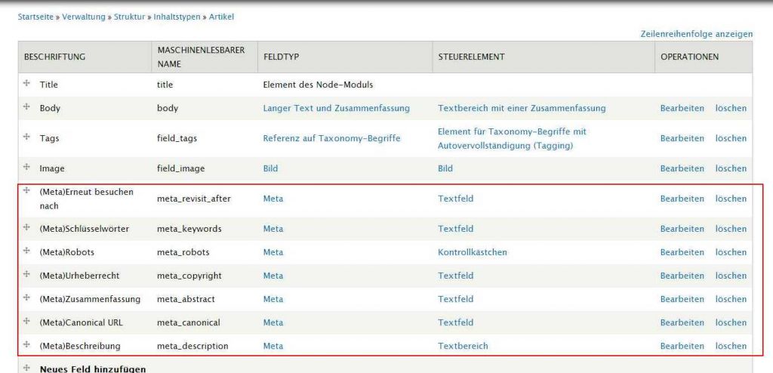Click drag handle for (Meta)Robots row
The image size is (773, 373).
pyautogui.click(x=27, y=251)
